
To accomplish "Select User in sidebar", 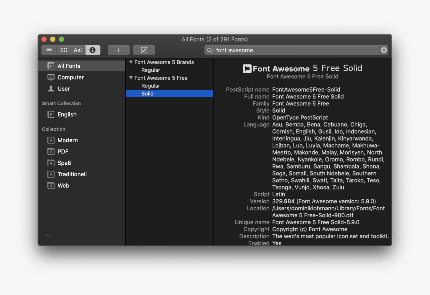I will point(81,89).
